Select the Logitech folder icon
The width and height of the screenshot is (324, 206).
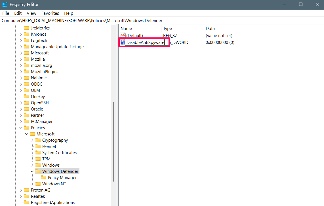pos(27,41)
